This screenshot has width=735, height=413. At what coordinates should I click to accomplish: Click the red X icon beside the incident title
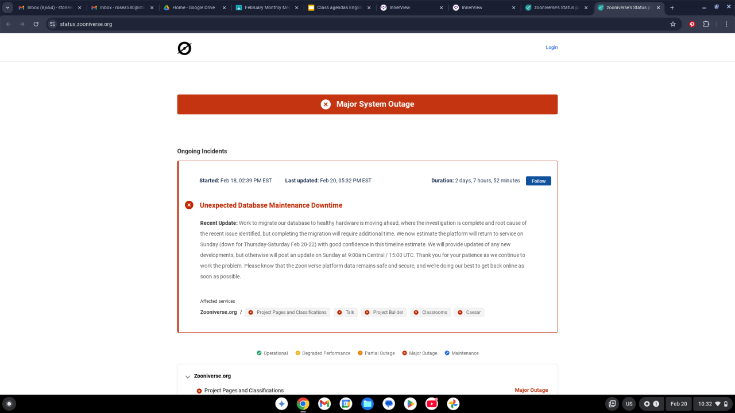pos(189,205)
